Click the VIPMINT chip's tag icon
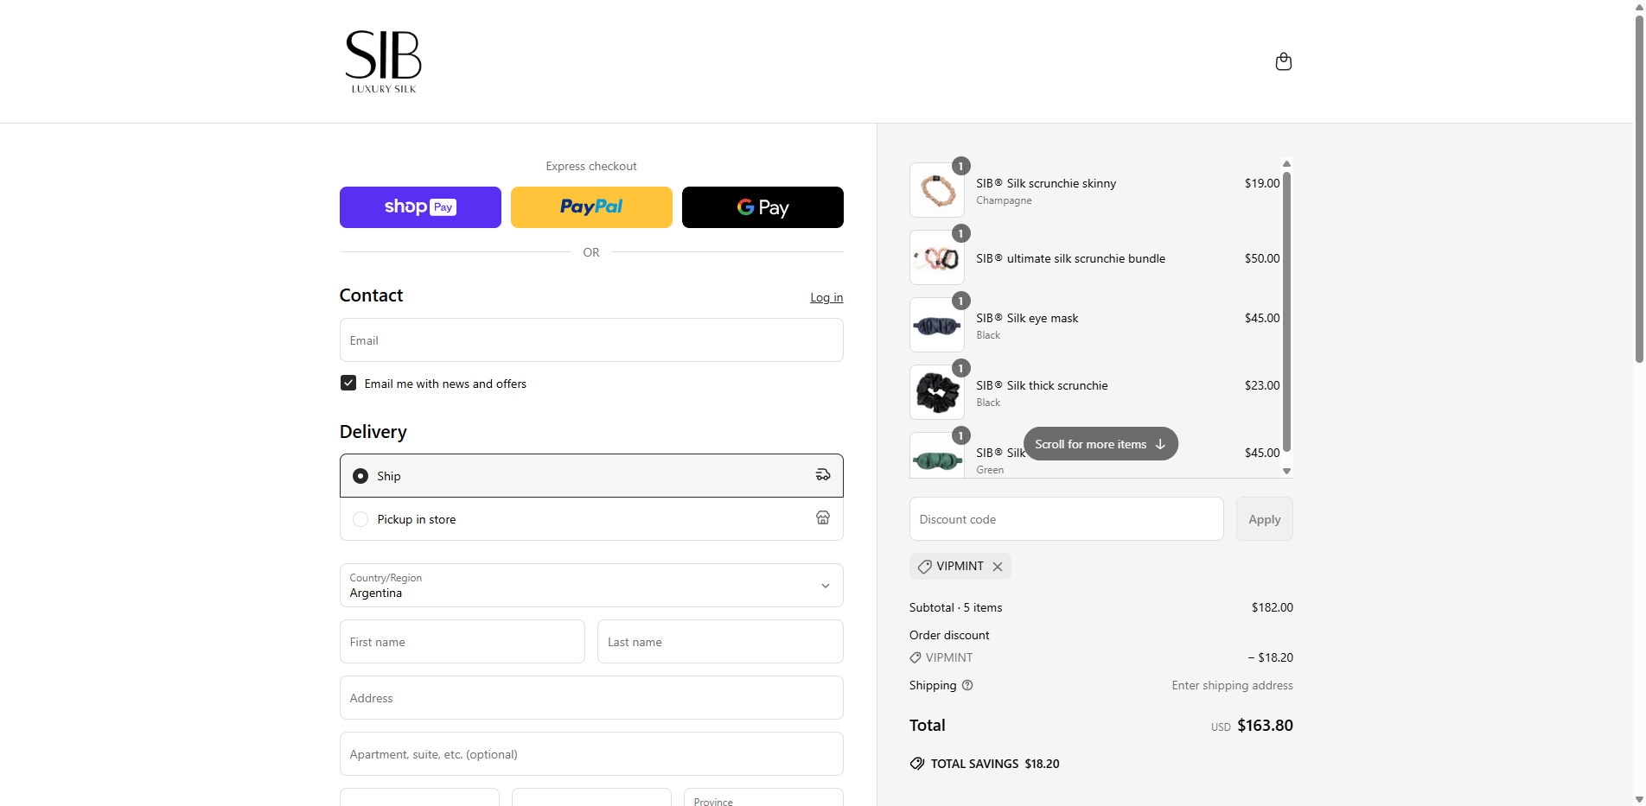The height and width of the screenshot is (806, 1646). click(924, 567)
